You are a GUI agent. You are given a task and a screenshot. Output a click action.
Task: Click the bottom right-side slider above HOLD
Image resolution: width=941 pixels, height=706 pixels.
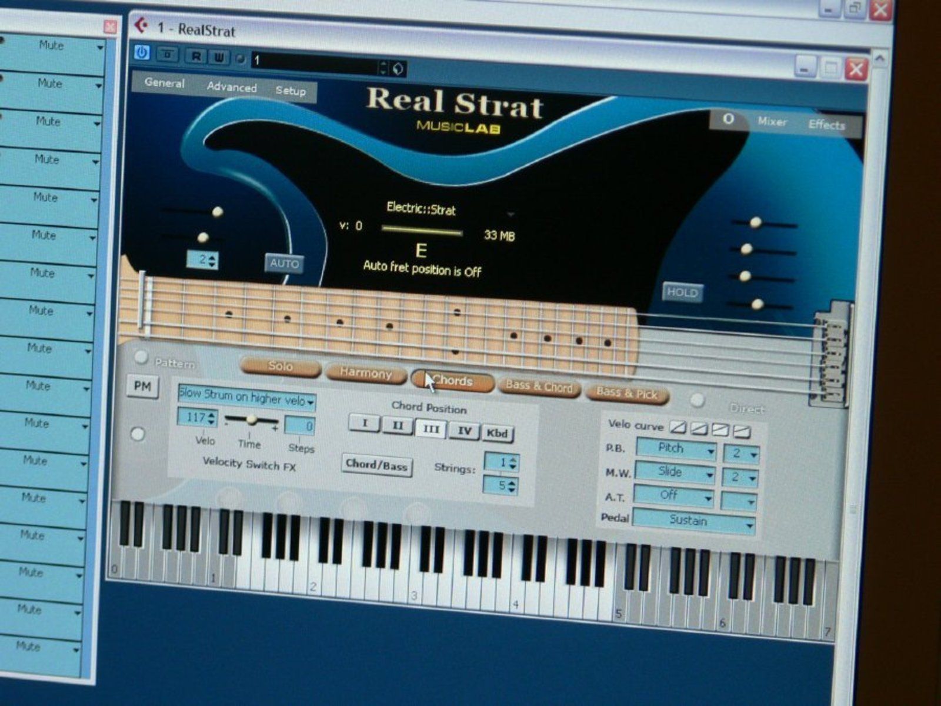point(758,304)
